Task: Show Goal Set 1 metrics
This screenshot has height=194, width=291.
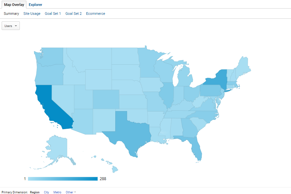Action: click(x=53, y=14)
